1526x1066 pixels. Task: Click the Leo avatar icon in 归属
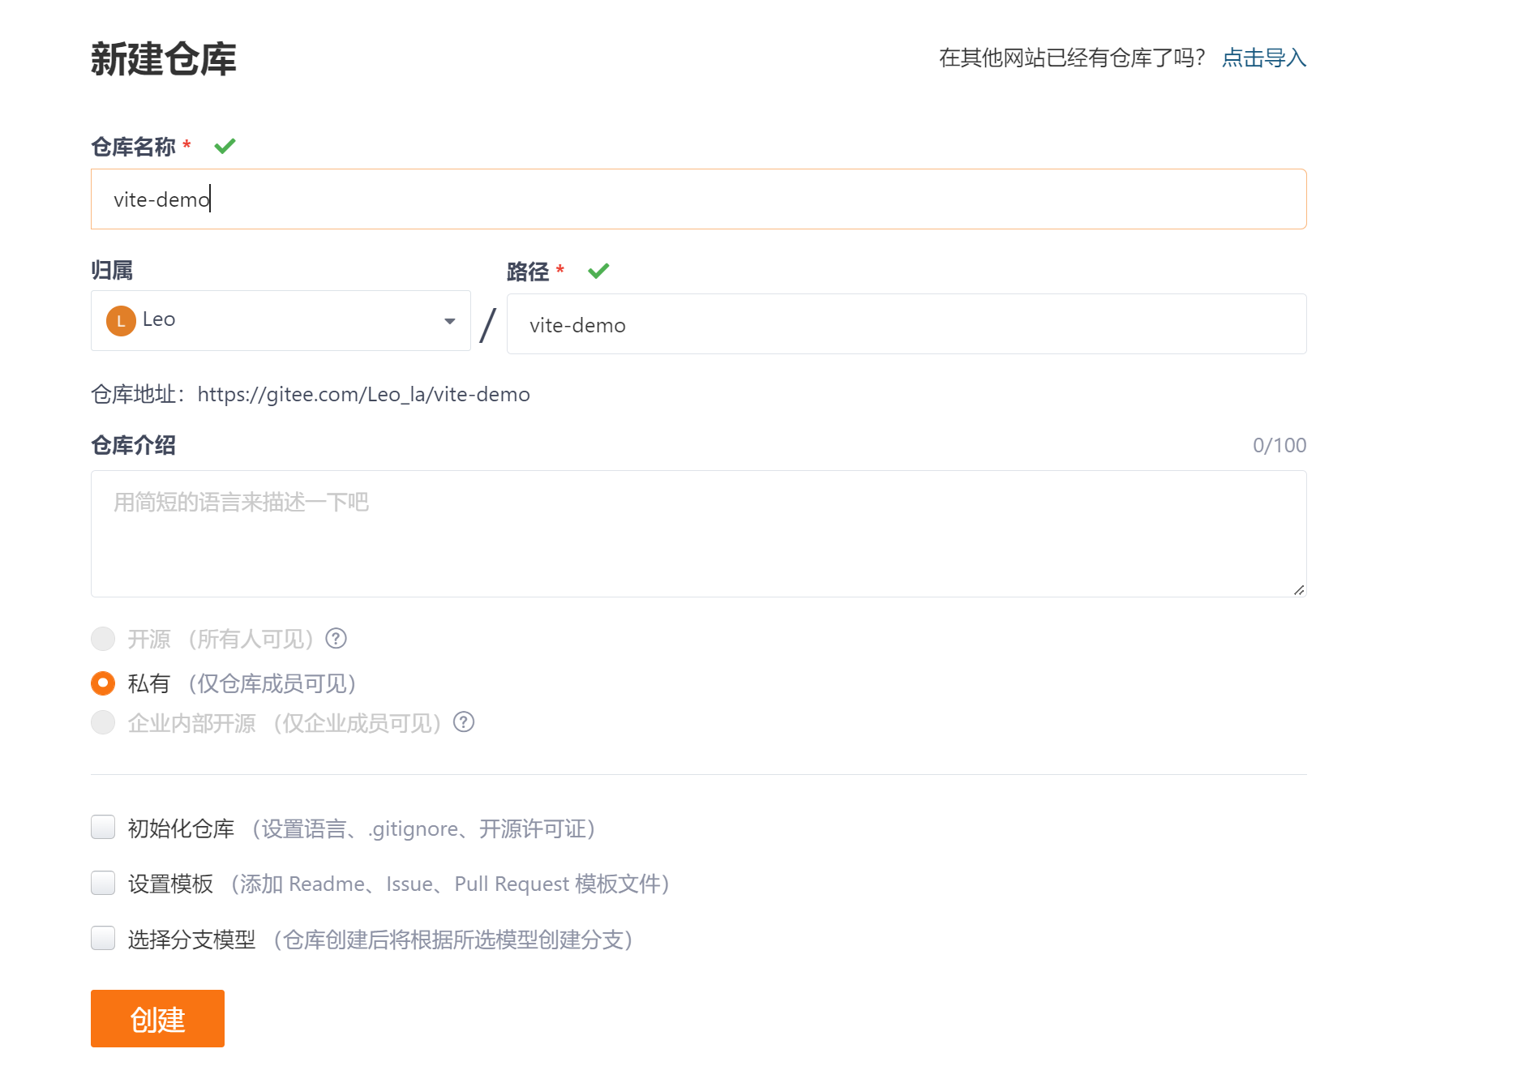tap(121, 320)
